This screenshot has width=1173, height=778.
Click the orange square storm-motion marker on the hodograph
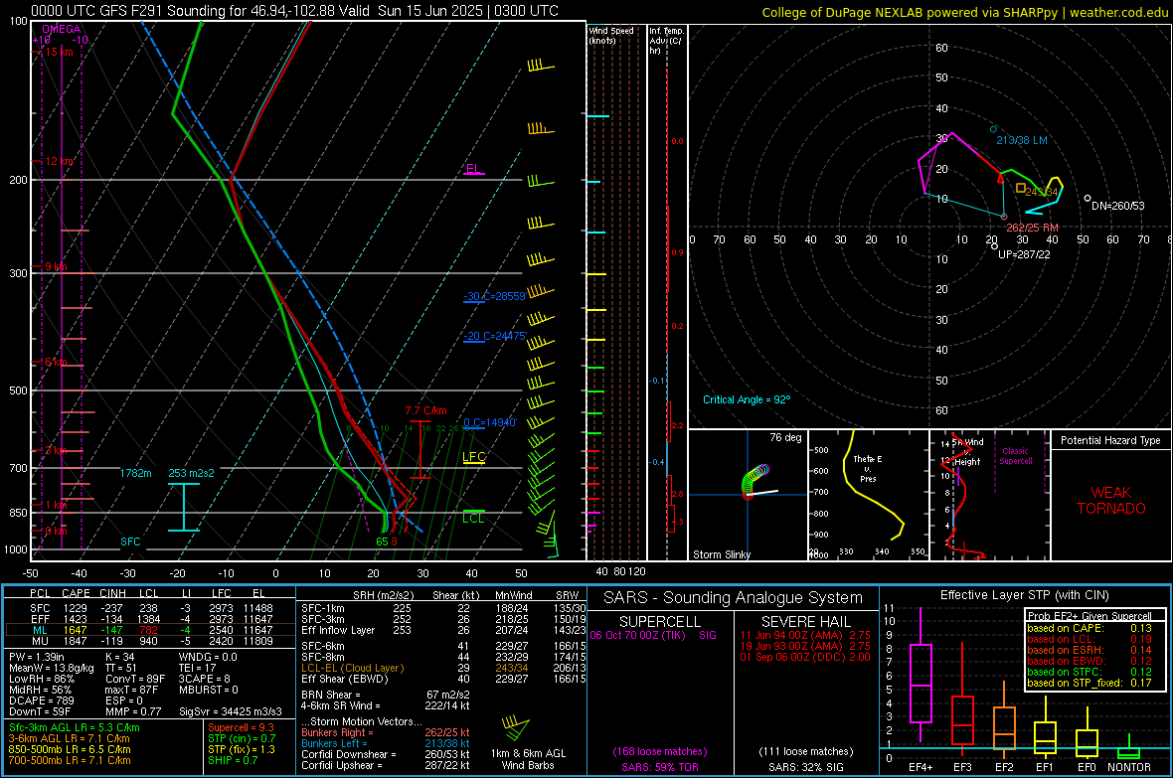(x=1020, y=189)
